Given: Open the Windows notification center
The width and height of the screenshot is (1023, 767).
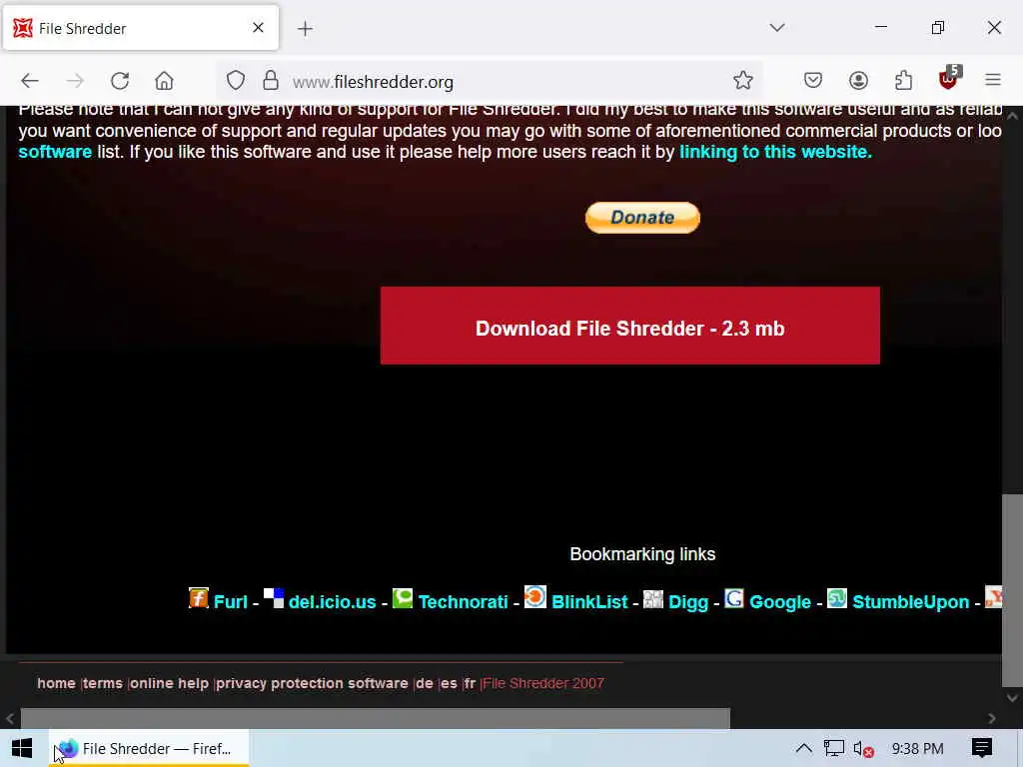Looking at the screenshot, I should point(982,748).
